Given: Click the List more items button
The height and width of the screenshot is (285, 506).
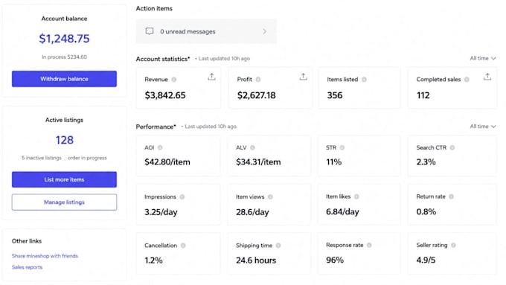Looking at the screenshot, I should 64,179.
